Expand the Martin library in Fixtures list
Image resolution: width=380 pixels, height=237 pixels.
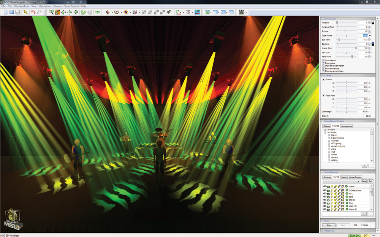point(329,135)
